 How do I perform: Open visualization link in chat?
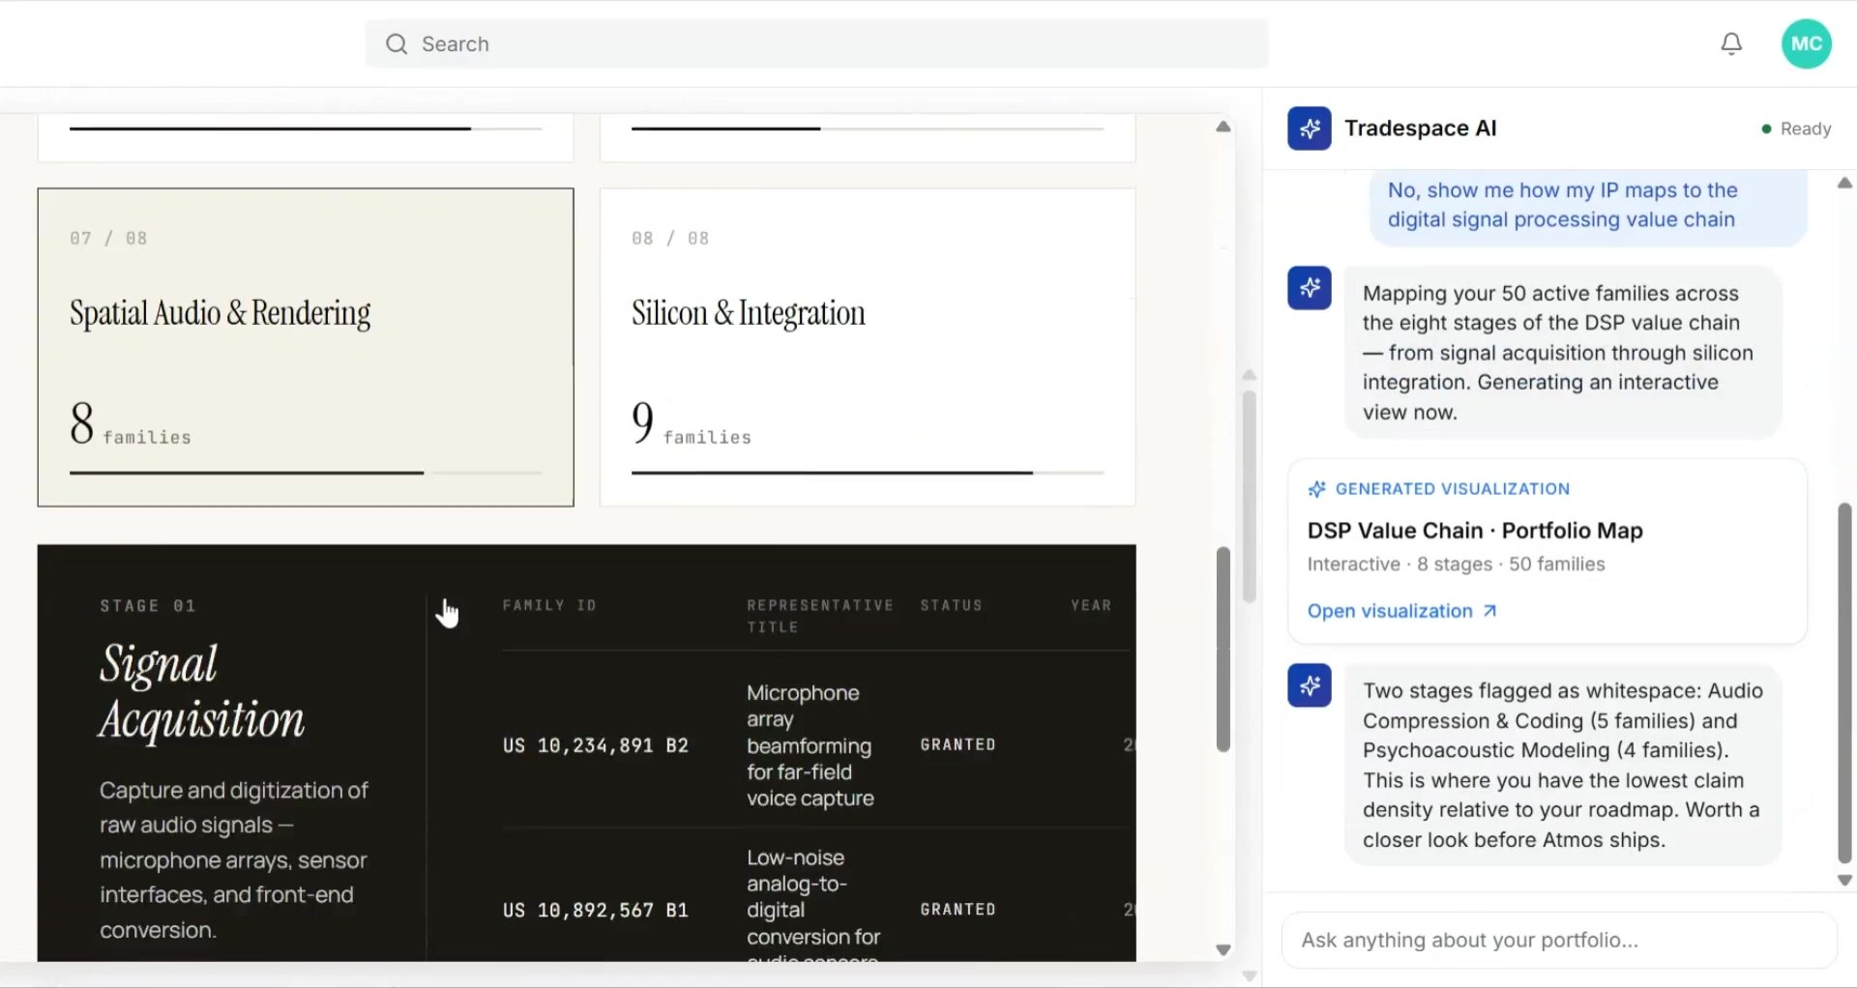point(1401,611)
